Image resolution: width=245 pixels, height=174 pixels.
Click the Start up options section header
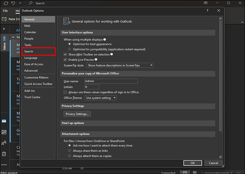pos(138,123)
